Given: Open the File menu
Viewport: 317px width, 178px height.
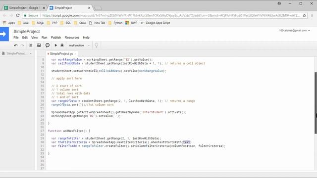Looking at the screenshot, I should [x=16, y=38].
